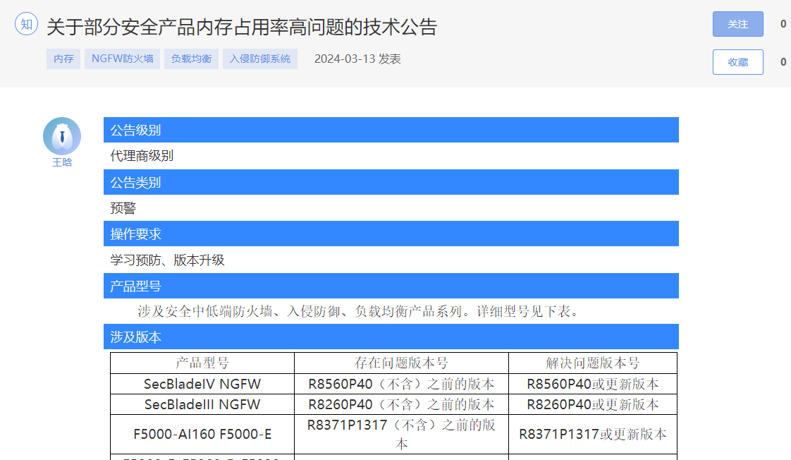
Task: Click the R8260P40（不含）之前的版本 cell
Action: [x=401, y=404]
